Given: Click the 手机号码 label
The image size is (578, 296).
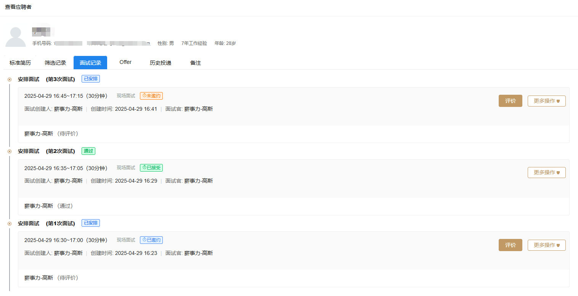Looking at the screenshot, I should coord(42,43).
